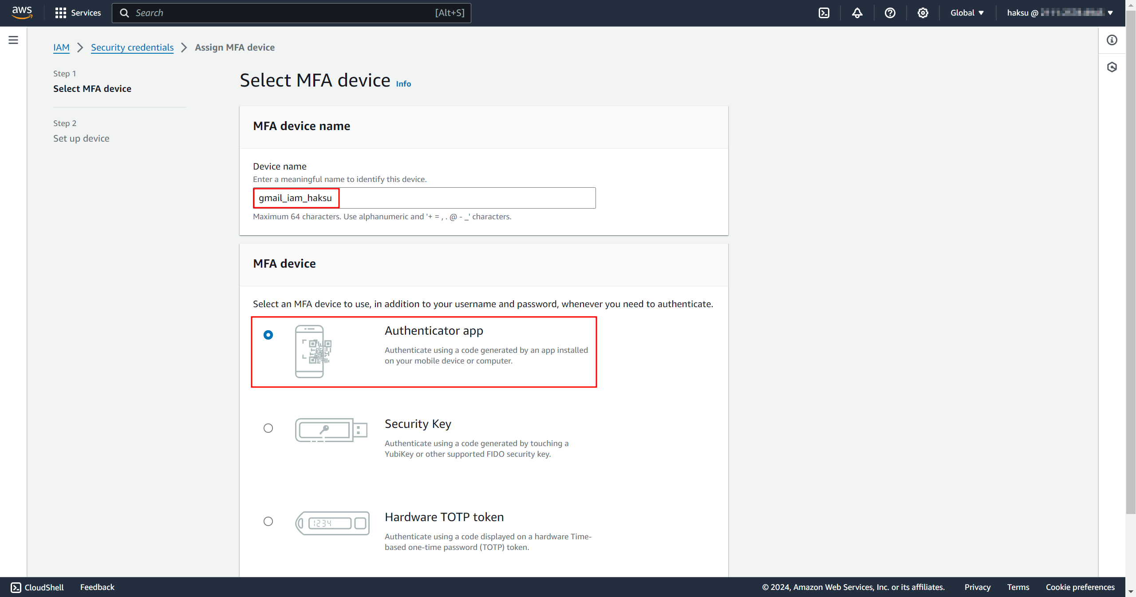Select the Authenticator app radio button
The image size is (1136, 597).
click(x=268, y=335)
